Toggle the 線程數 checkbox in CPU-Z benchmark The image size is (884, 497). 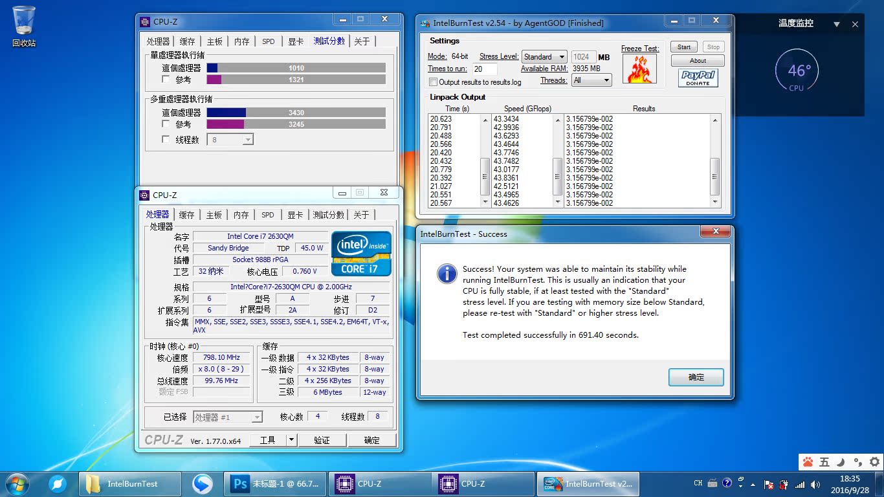pyautogui.click(x=166, y=138)
